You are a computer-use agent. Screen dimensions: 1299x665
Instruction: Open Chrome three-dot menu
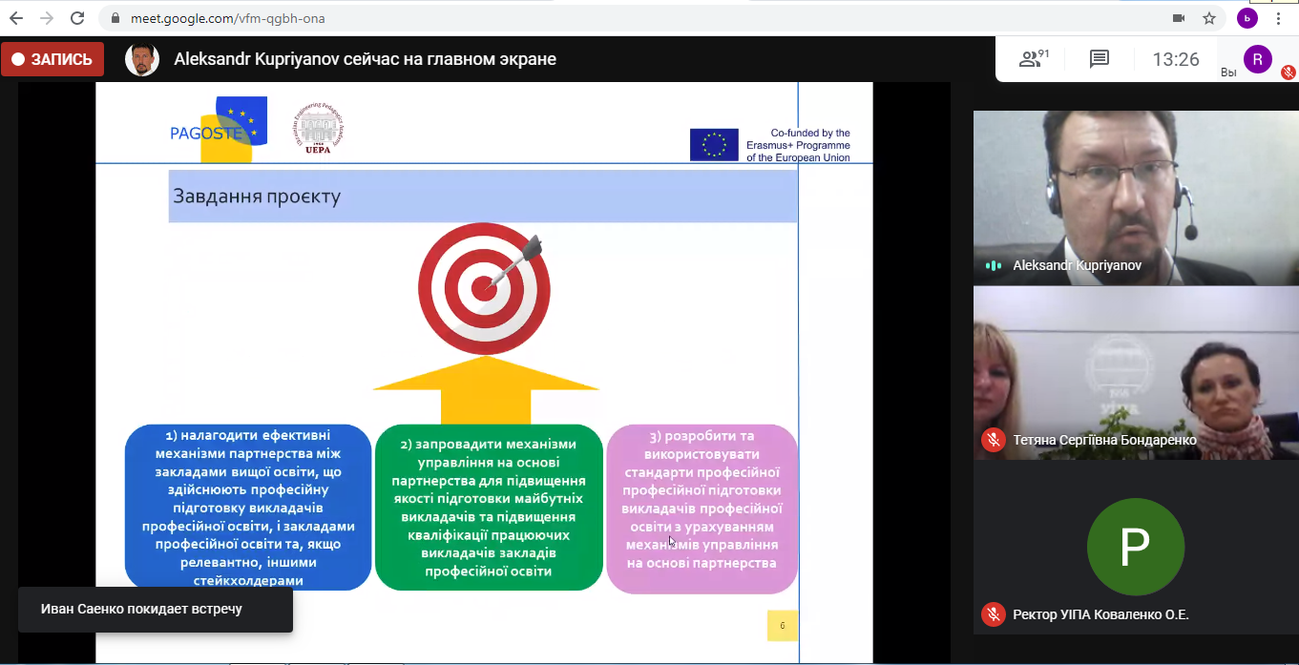(x=1279, y=18)
